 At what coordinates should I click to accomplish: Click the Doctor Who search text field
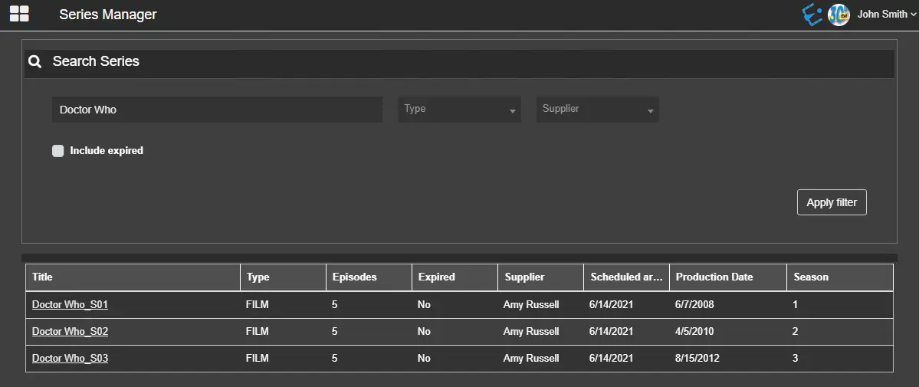coord(217,110)
